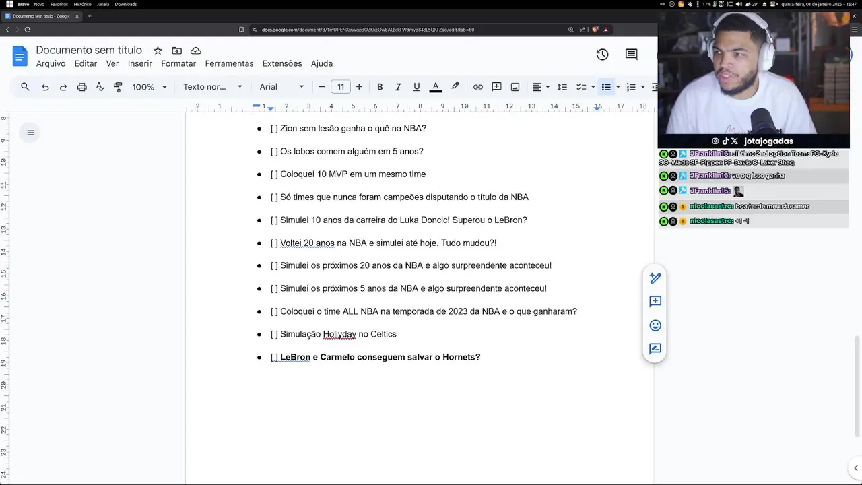Open the paragraph style dropdown

[x=213, y=87]
